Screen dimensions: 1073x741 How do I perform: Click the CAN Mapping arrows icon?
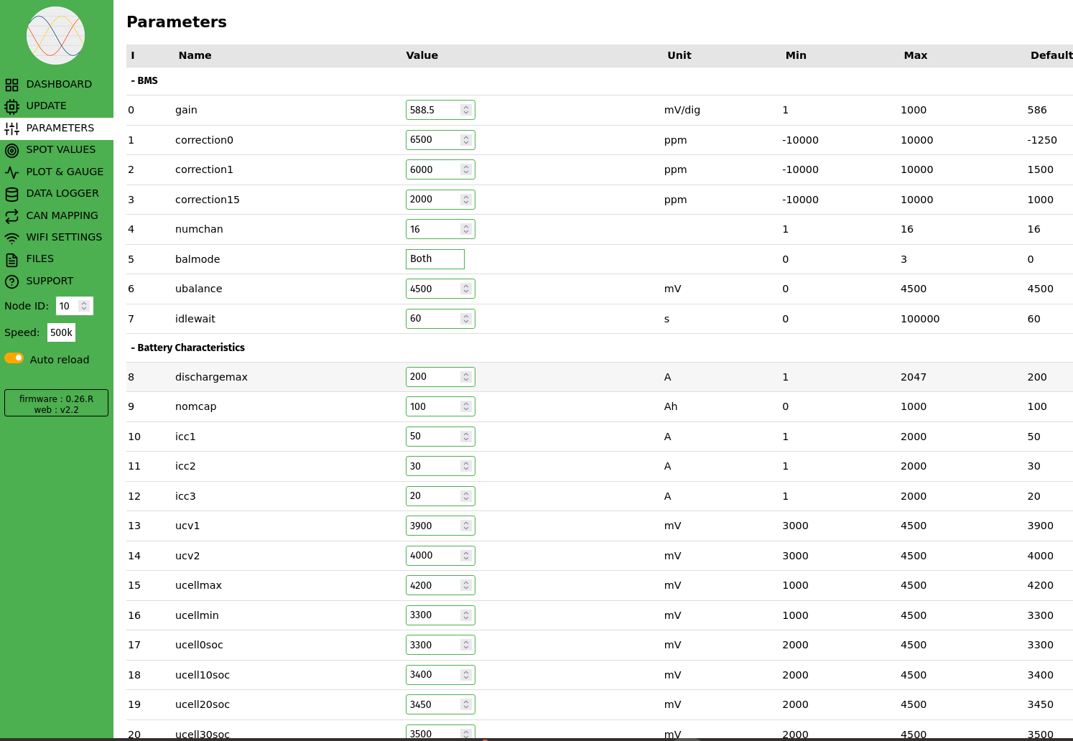click(11, 216)
